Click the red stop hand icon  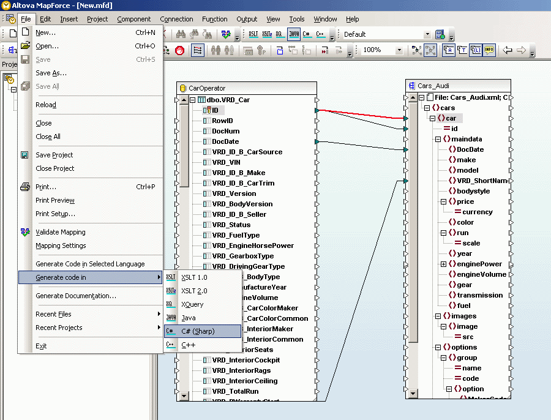[180, 51]
